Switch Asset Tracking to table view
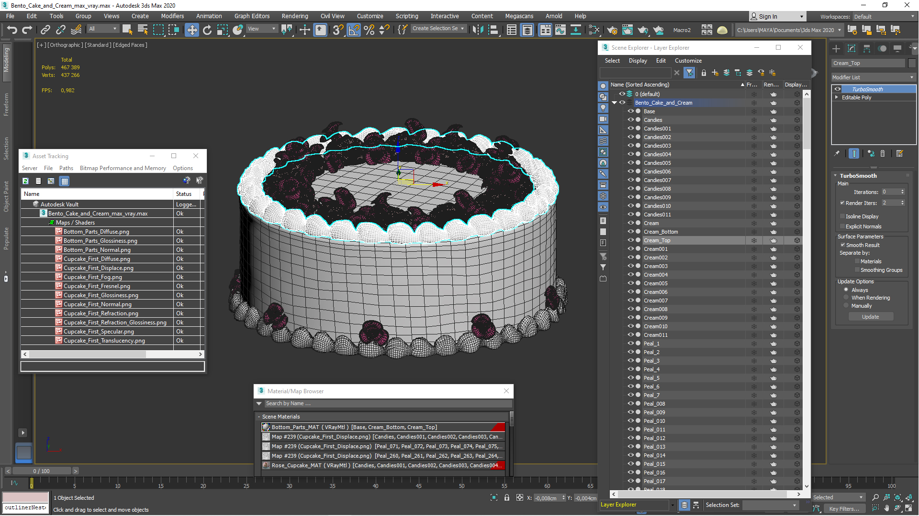Image resolution: width=919 pixels, height=516 pixels. pyautogui.click(x=65, y=181)
